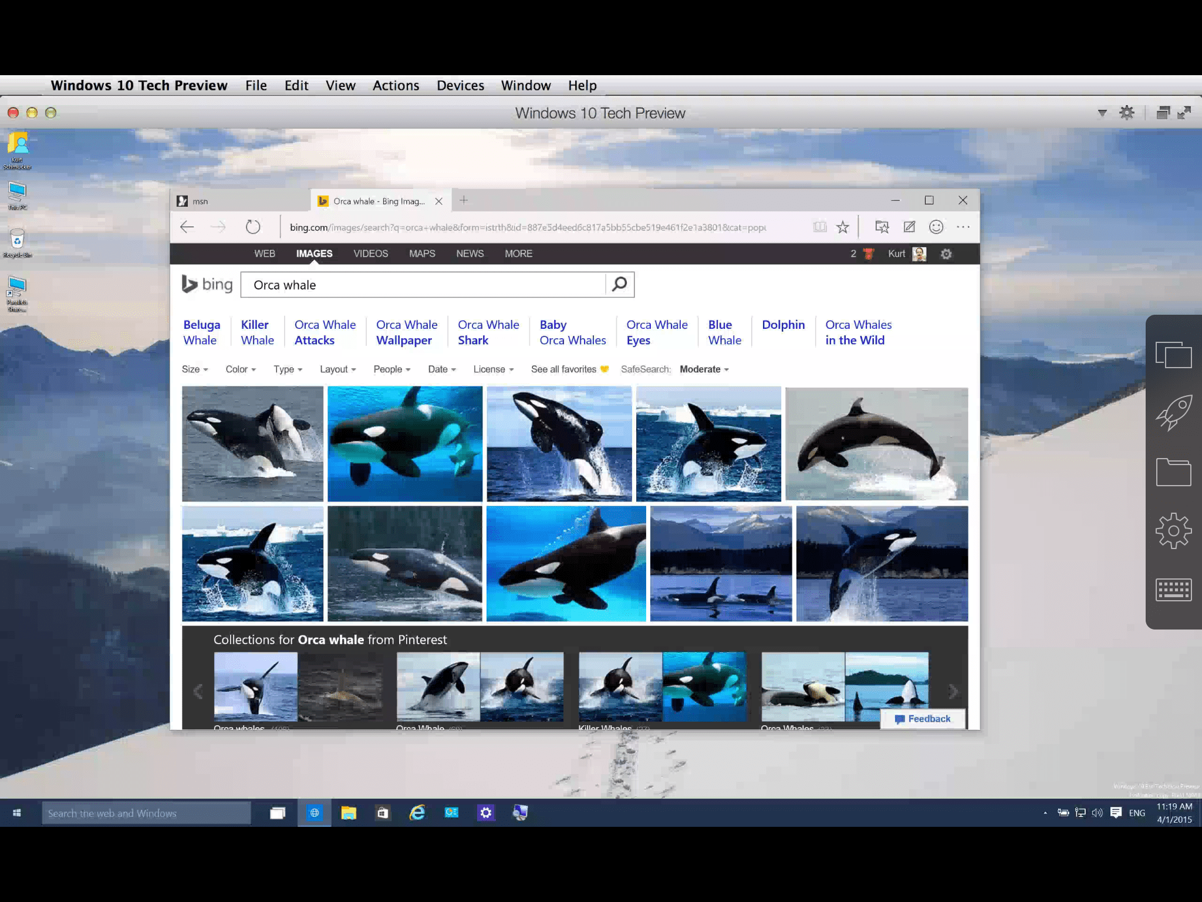The height and width of the screenshot is (902, 1202).
Task: Open the Store from the taskbar
Action: (383, 813)
